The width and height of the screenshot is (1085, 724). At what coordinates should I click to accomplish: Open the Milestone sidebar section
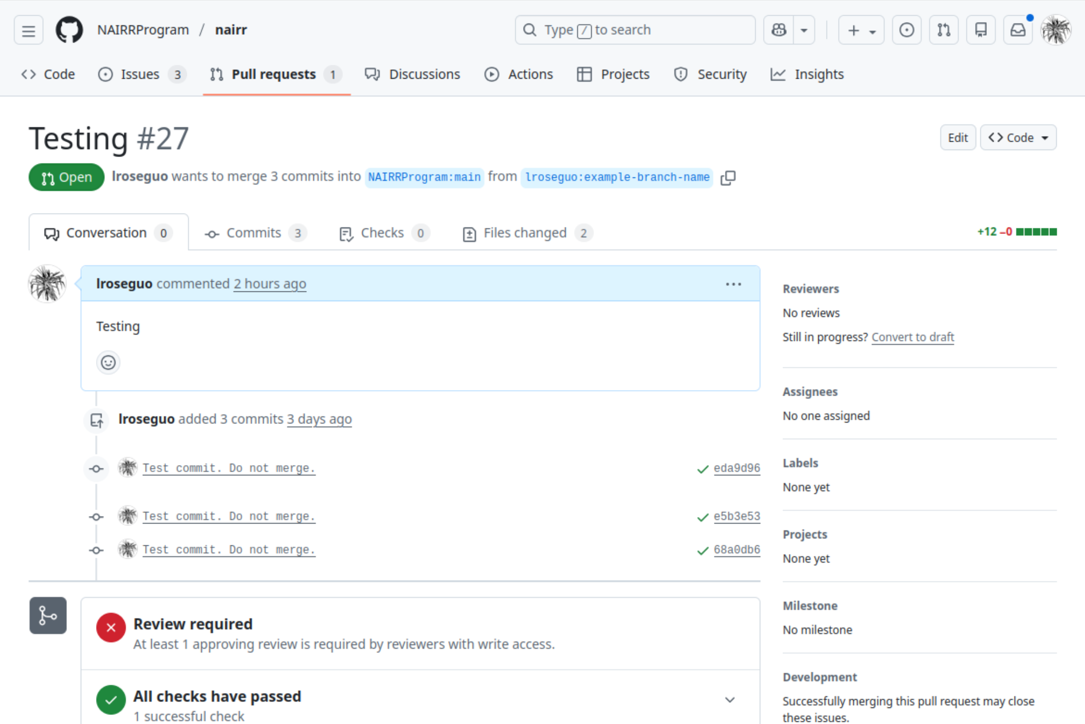(810, 606)
